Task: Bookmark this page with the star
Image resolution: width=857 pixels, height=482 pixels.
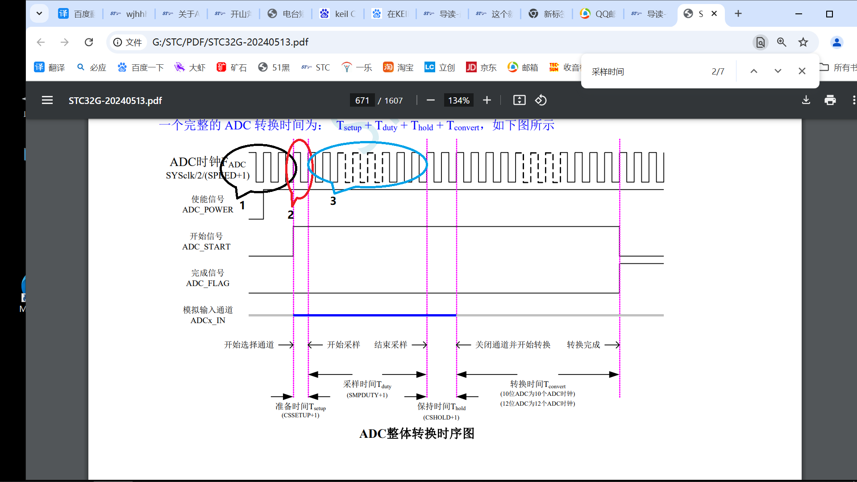Action: tap(803, 42)
